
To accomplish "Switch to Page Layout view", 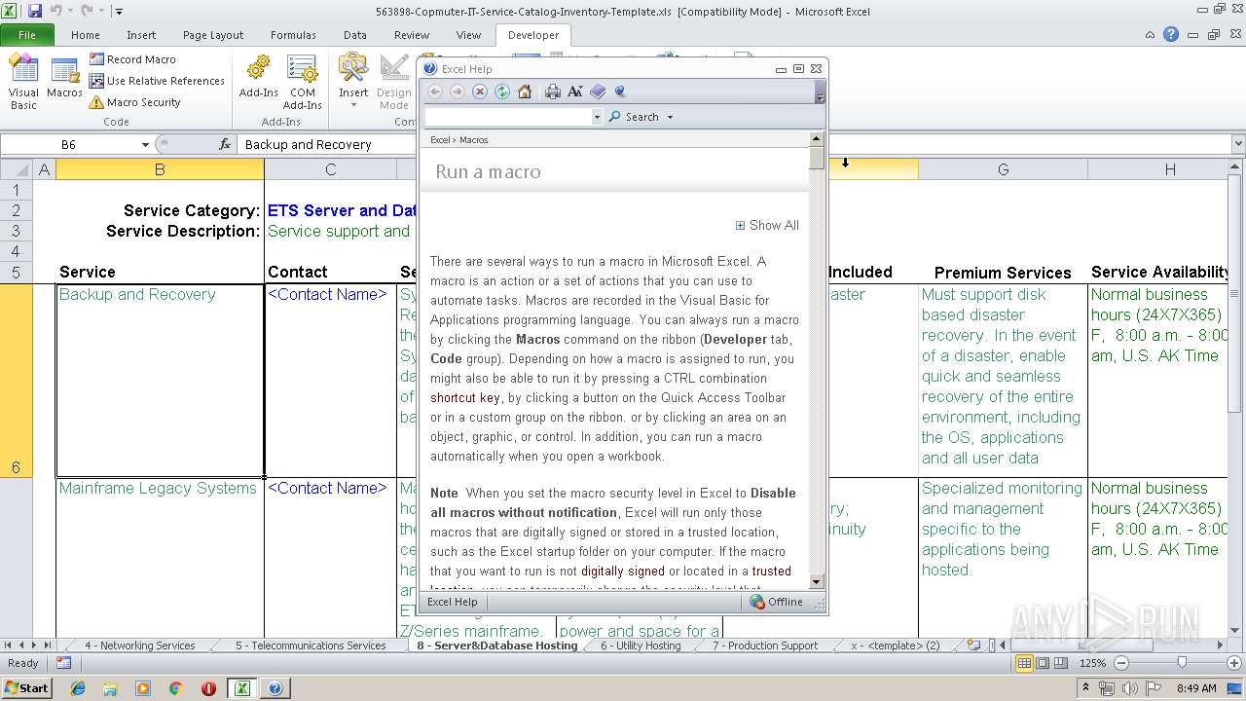I will (1043, 663).
